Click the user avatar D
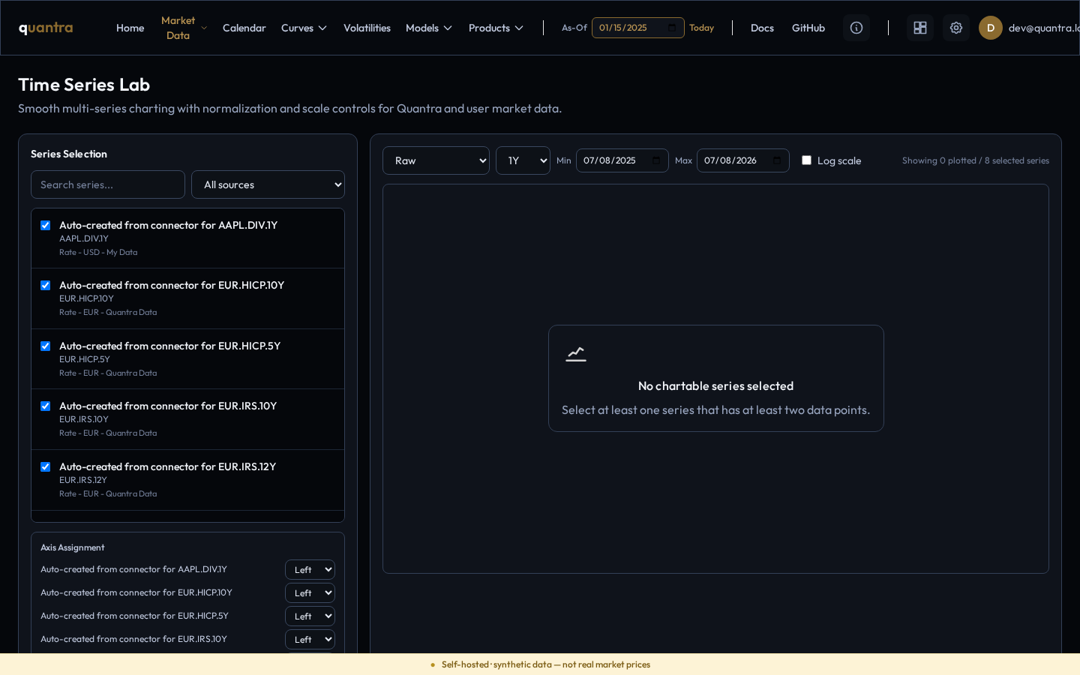The width and height of the screenshot is (1080, 675). click(x=991, y=28)
